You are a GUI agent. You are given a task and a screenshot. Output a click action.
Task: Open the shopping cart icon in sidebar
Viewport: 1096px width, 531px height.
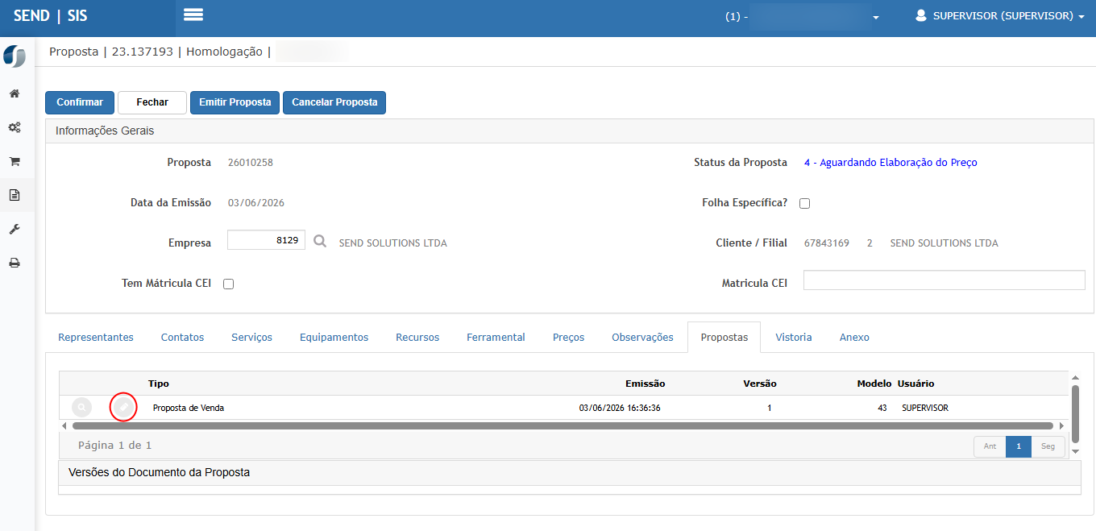[x=15, y=161]
